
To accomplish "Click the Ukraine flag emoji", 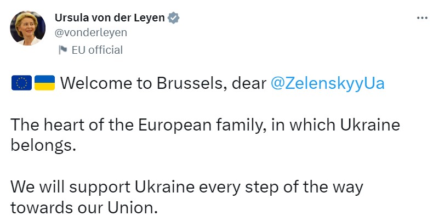I will [x=44, y=83].
